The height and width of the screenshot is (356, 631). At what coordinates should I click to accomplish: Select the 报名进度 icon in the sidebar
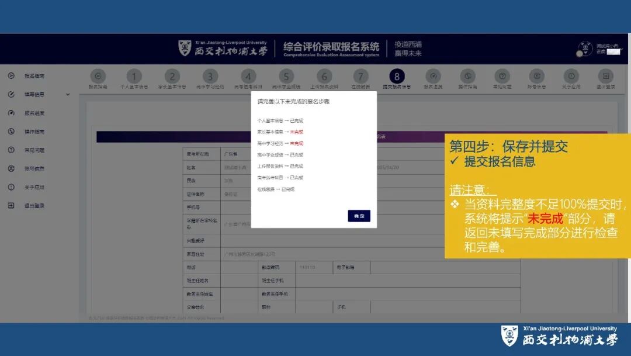pos(10,113)
